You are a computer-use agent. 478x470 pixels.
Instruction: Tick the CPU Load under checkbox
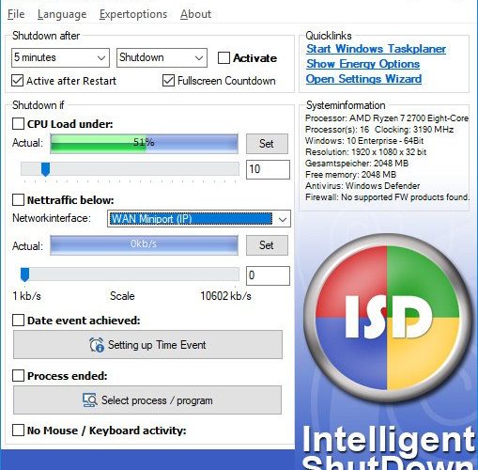click(18, 124)
